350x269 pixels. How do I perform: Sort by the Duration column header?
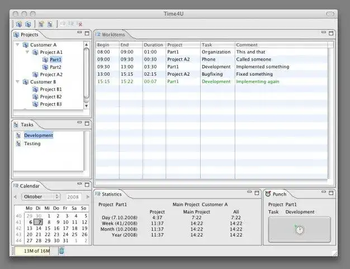(x=154, y=45)
